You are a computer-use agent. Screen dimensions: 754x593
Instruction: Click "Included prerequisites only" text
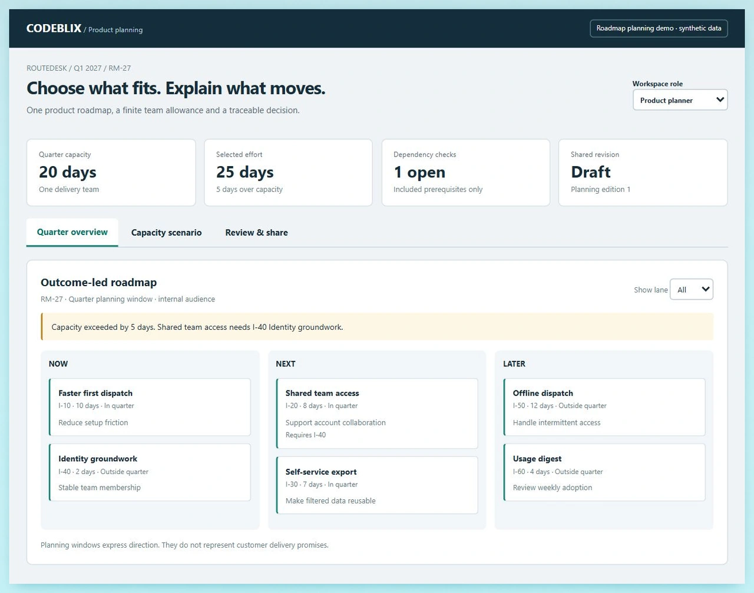pyautogui.click(x=438, y=190)
